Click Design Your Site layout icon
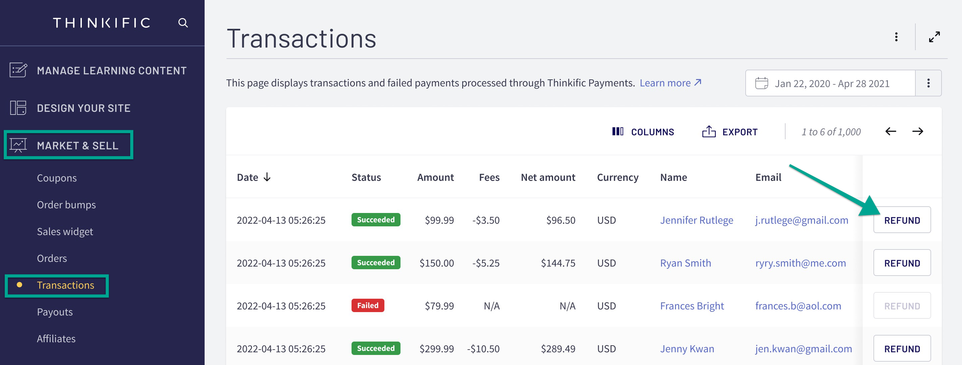This screenshot has width=962, height=365. coord(18,108)
